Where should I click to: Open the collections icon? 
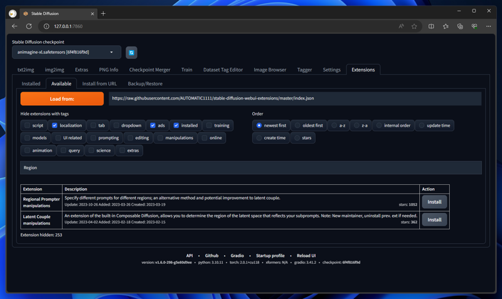pos(460,26)
